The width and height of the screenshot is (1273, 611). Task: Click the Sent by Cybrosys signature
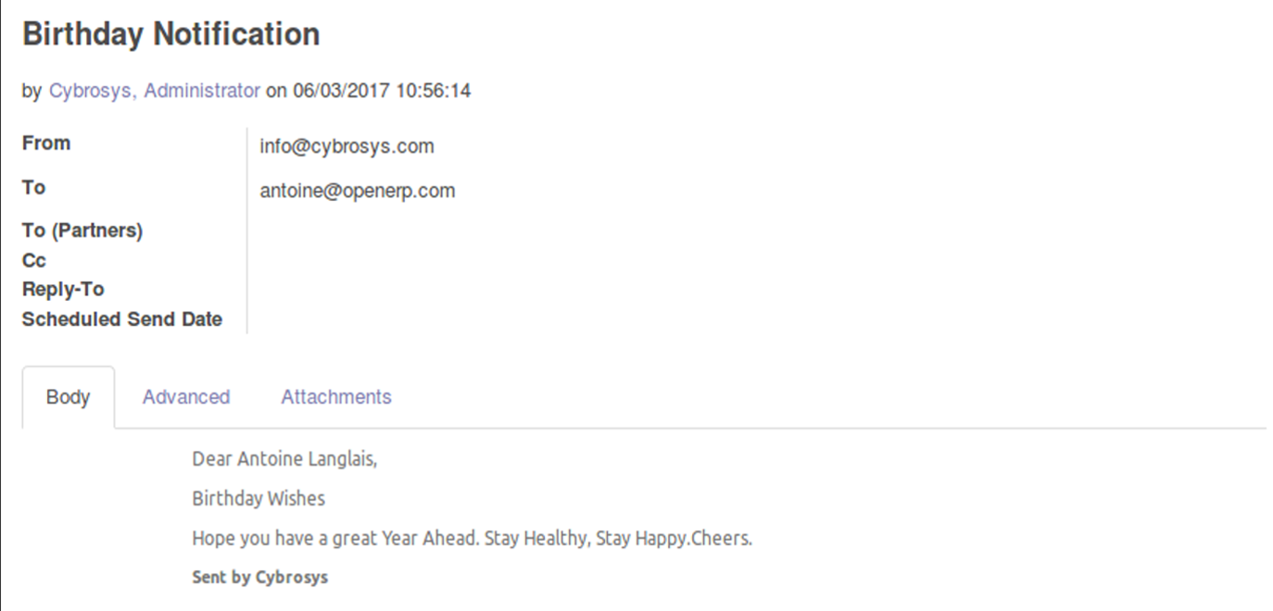point(260,578)
